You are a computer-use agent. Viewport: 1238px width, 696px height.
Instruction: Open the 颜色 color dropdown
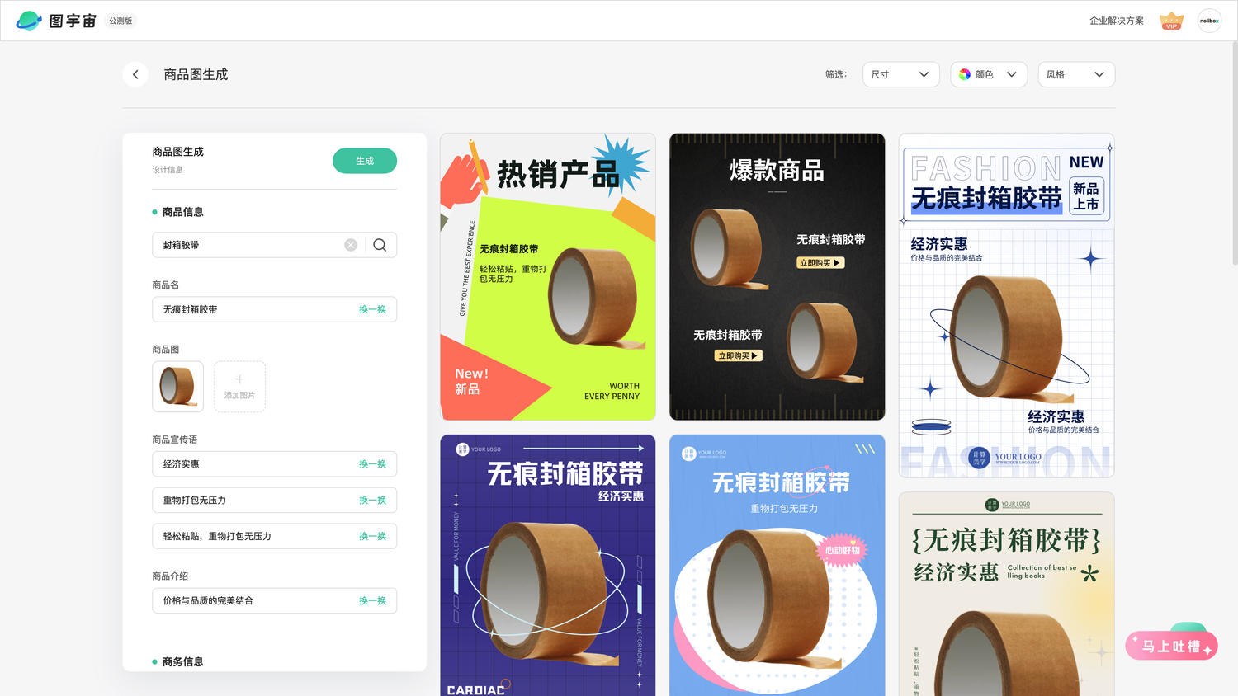[x=989, y=74]
